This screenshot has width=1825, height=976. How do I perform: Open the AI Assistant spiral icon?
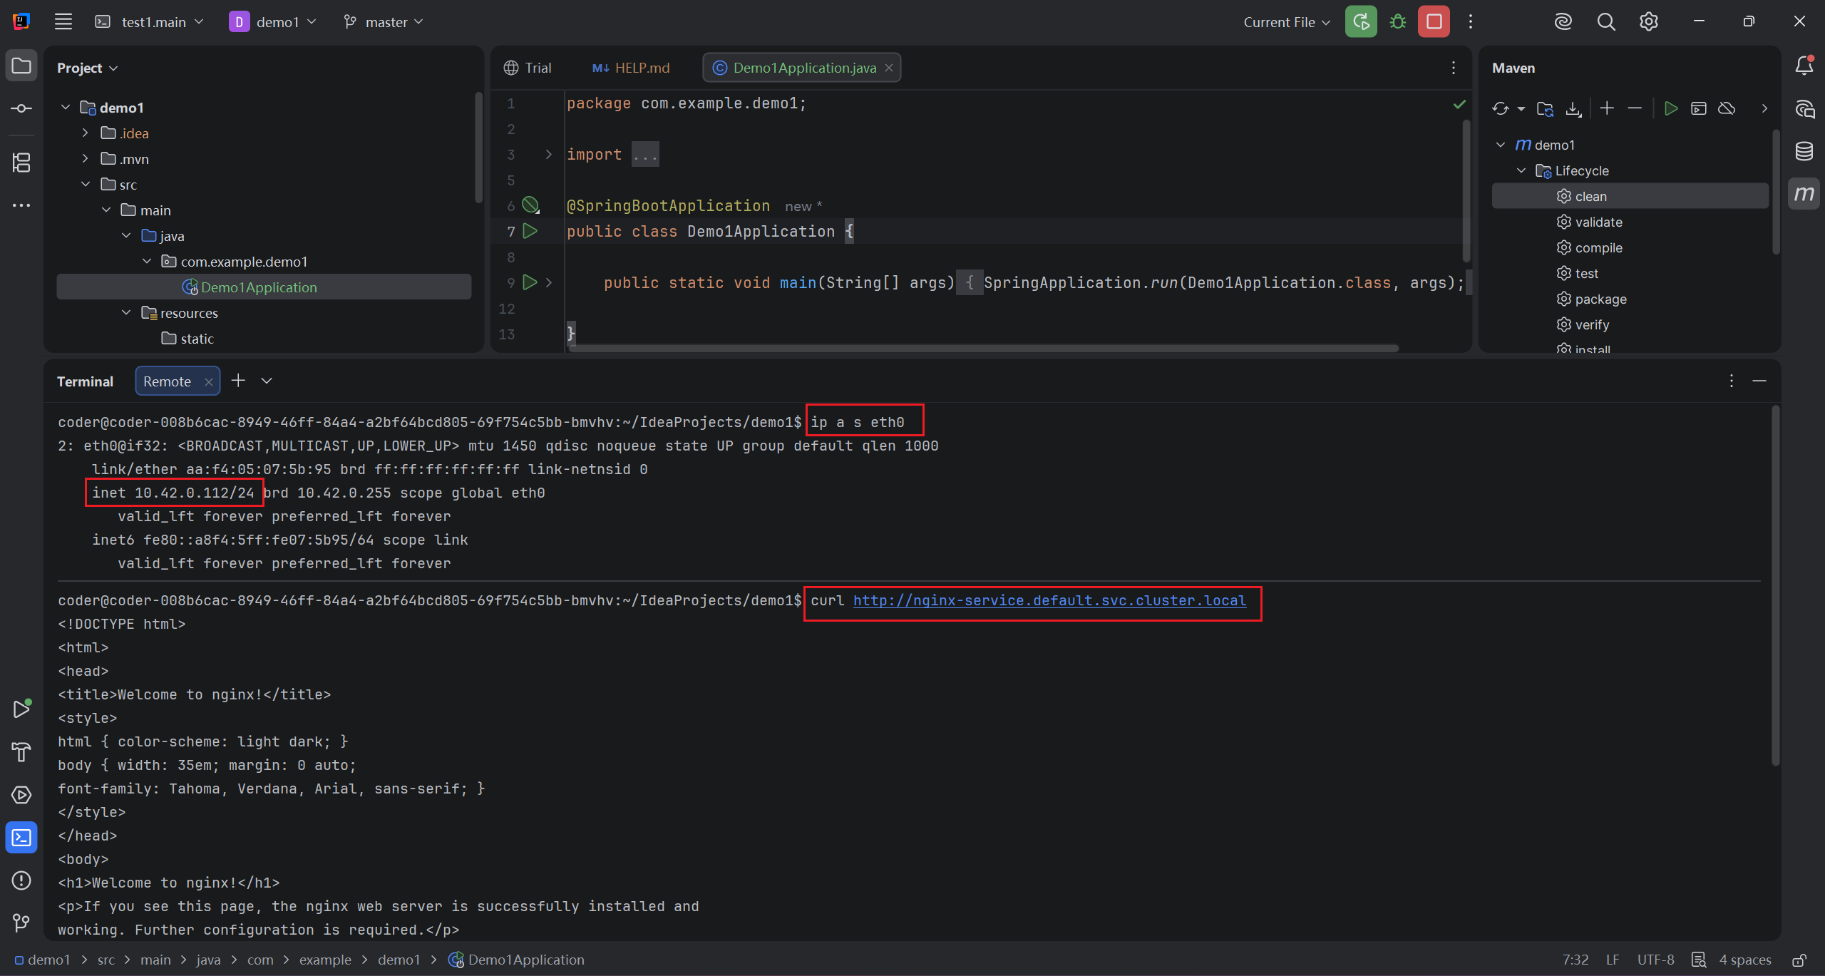pyautogui.click(x=1563, y=22)
